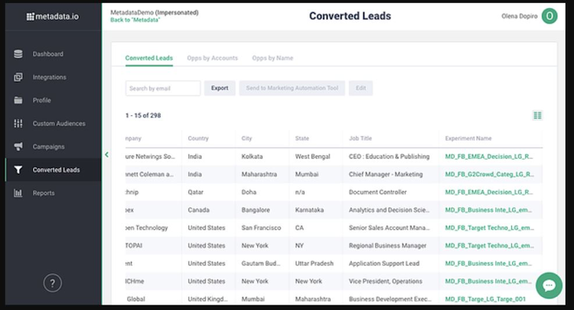Toggle the table column view icon
The height and width of the screenshot is (310, 574).
(x=537, y=115)
